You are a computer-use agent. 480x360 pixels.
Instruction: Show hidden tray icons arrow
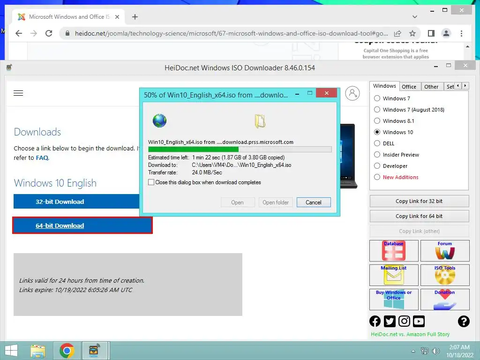point(413,351)
